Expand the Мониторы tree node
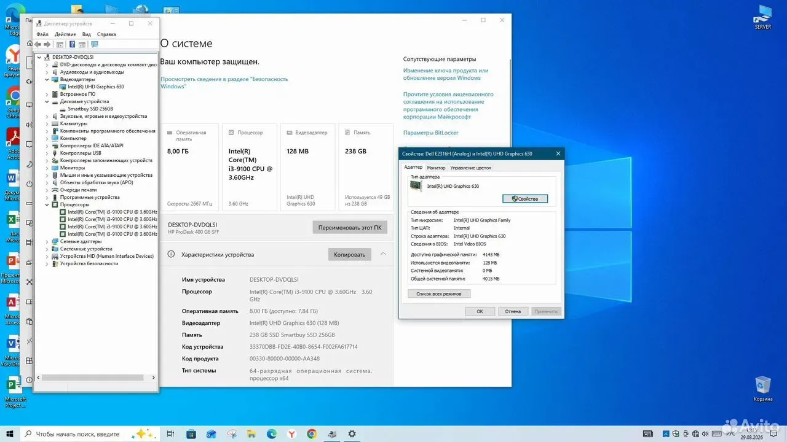 coord(47,168)
